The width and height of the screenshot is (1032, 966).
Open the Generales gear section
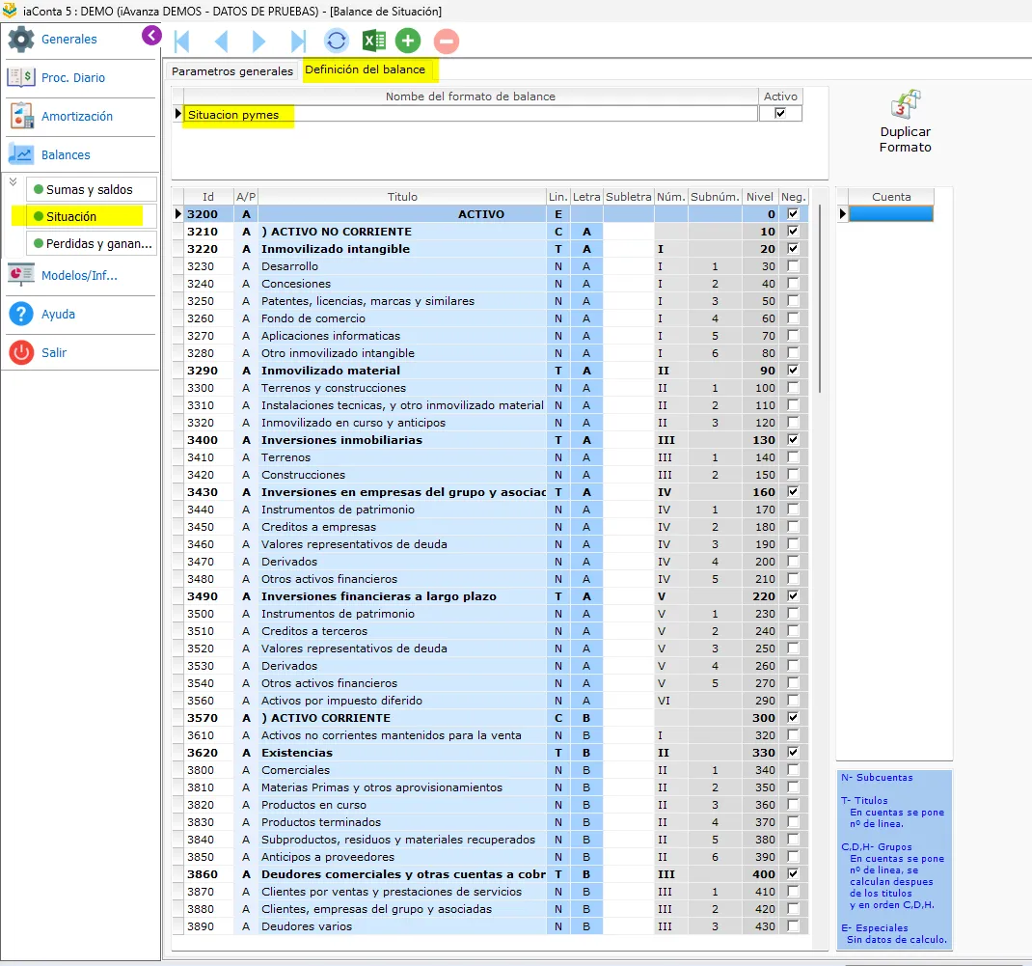pyautogui.click(x=21, y=40)
